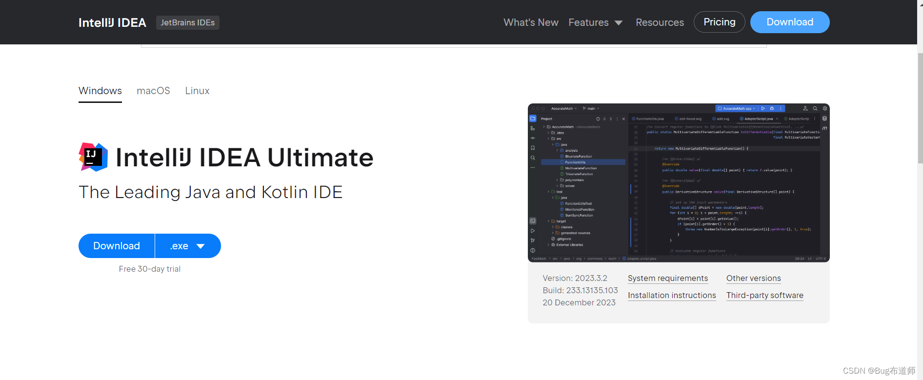Click Project tool window icon in IDE preview
The width and height of the screenshot is (923, 380).
(533, 119)
